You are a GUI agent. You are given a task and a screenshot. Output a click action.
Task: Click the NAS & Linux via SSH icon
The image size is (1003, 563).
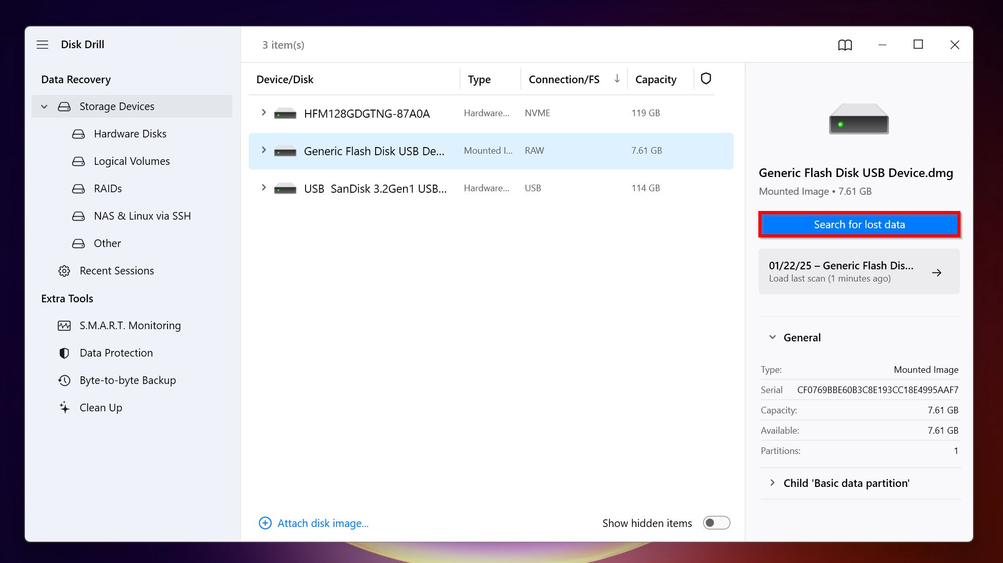tap(79, 216)
